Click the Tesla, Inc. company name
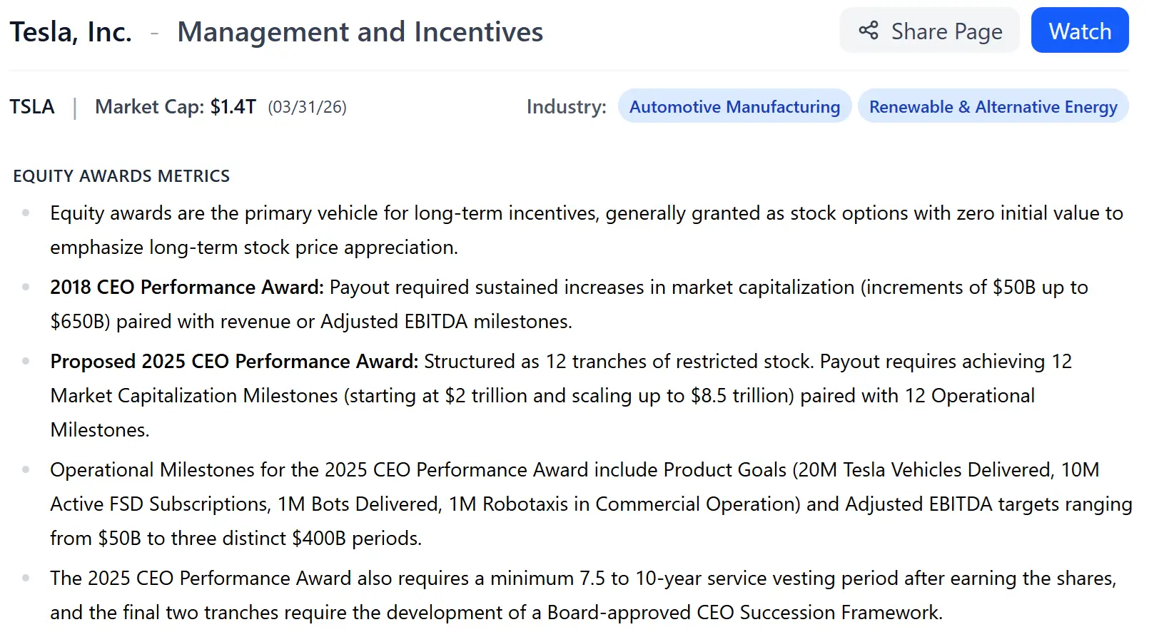The height and width of the screenshot is (642, 1149). [71, 31]
